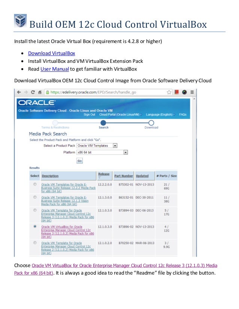This screenshot has width=239, height=309.
Task: Click the Media Pack Search heading
Action: click(48, 134)
